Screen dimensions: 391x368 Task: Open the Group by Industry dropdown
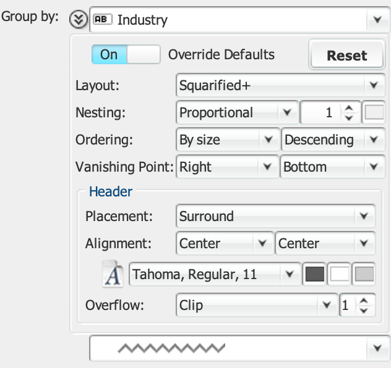coord(239,20)
